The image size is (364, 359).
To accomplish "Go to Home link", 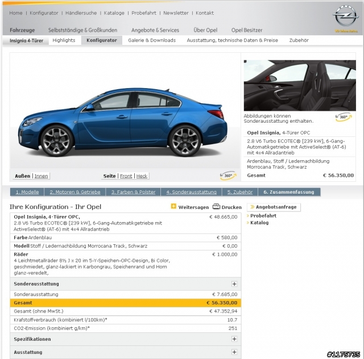I will [16, 13].
